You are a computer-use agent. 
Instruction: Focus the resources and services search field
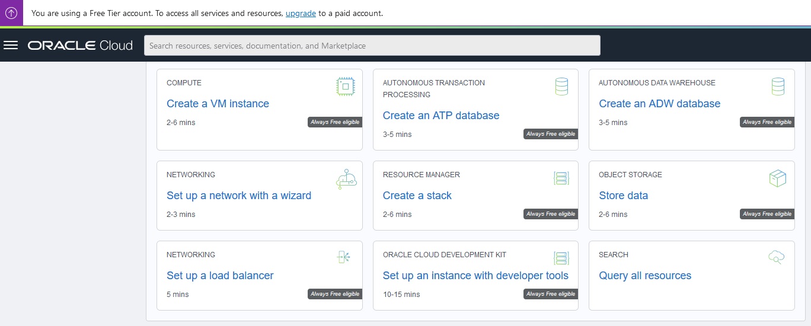point(372,46)
